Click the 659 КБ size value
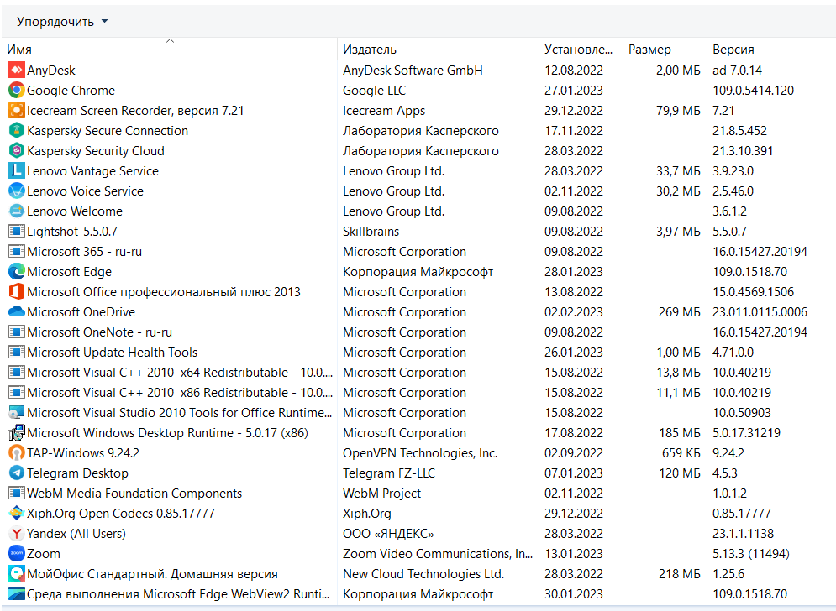Image resolution: width=836 pixels, height=611 pixels. (x=681, y=452)
